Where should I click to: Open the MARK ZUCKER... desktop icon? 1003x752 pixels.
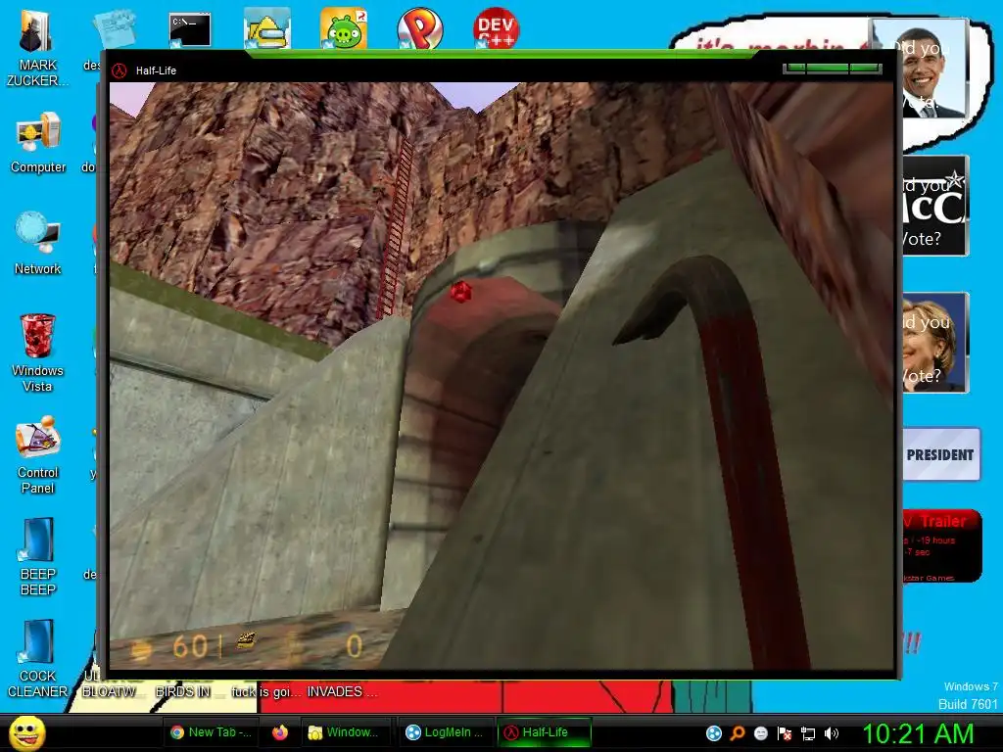(37, 48)
